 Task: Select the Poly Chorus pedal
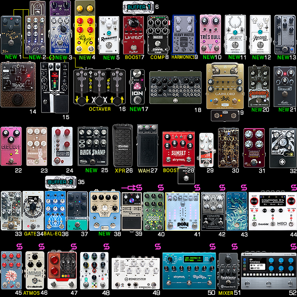pyautogui.click(x=78, y=211)
